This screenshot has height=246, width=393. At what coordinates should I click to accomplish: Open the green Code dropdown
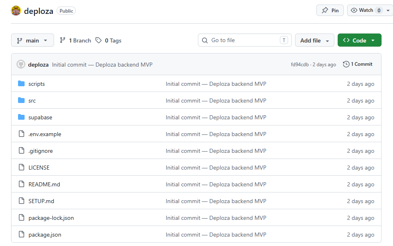[359, 40]
